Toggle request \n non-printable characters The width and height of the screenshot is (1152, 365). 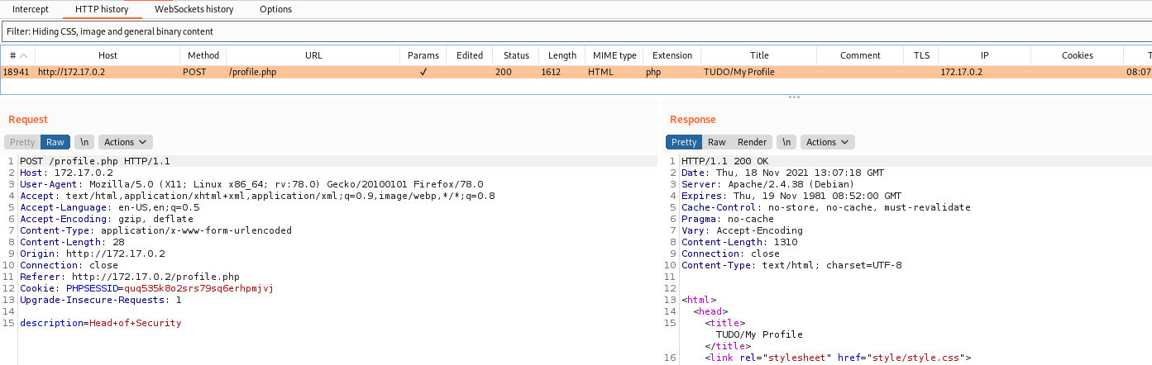[x=84, y=142]
